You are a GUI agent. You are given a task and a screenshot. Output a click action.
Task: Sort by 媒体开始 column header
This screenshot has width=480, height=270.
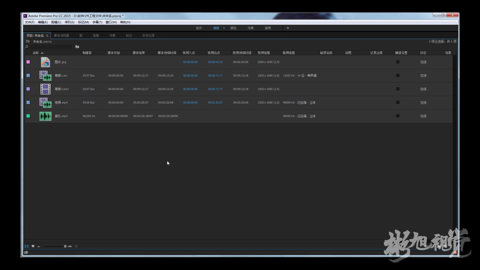114,53
